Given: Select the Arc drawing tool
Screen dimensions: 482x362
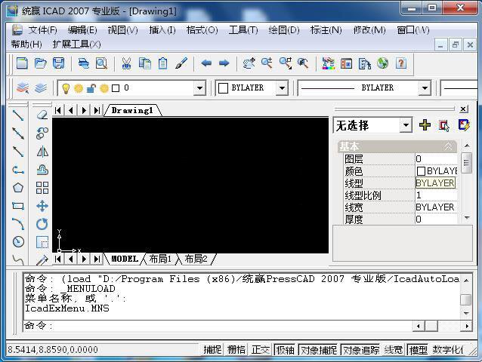Looking at the screenshot, I should [x=18, y=224].
